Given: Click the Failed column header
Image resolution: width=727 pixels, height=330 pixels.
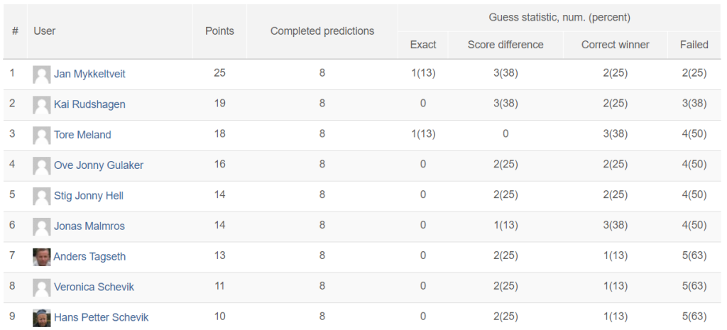Looking at the screenshot, I should click(x=694, y=45).
